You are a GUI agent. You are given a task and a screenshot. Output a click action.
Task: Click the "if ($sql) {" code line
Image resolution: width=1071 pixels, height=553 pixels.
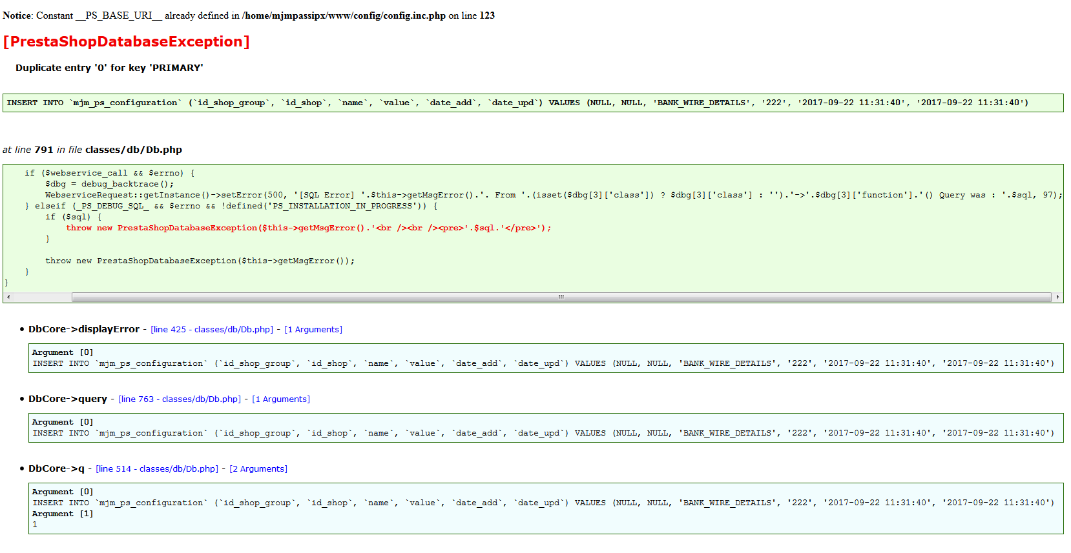[74, 217]
